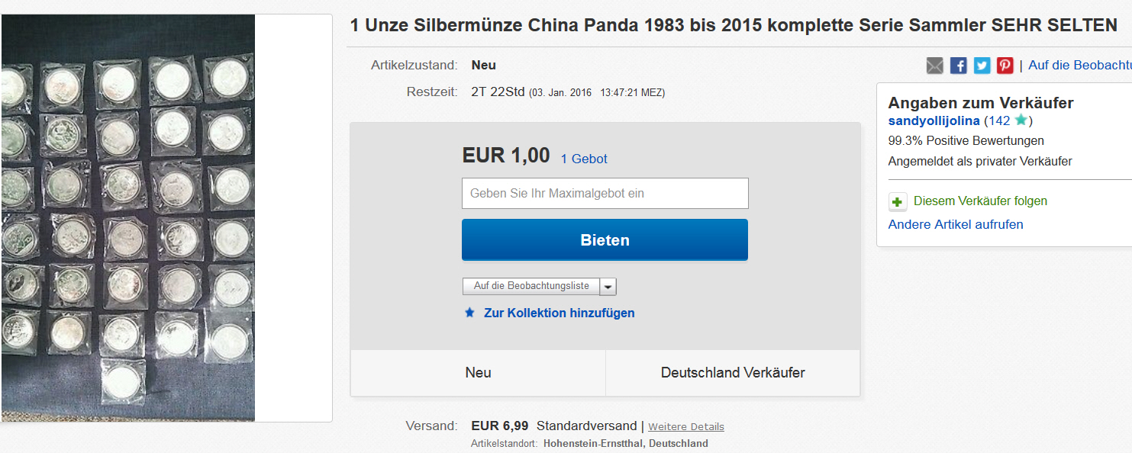Share listing on Twitter

[982, 66]
